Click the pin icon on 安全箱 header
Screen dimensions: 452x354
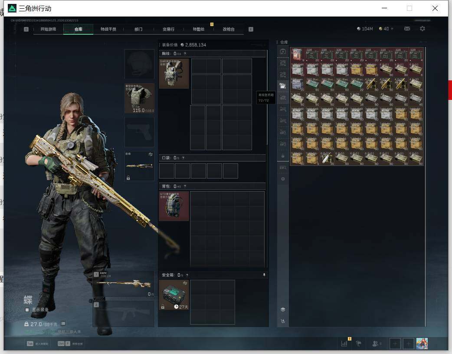point(264,275)
